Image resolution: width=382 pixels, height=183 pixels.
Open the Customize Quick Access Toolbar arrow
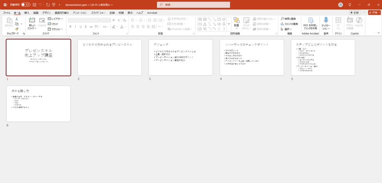(x=59, y=5)
